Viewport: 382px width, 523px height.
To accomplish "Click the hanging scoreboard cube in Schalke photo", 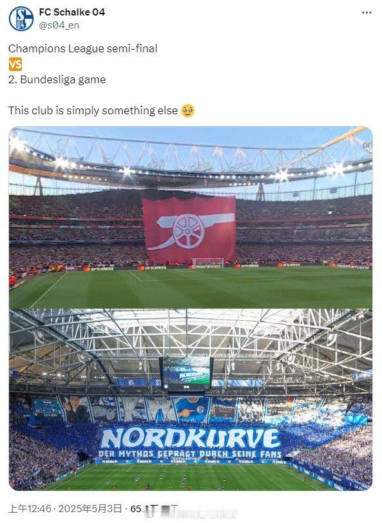I will tap(186, 374).
